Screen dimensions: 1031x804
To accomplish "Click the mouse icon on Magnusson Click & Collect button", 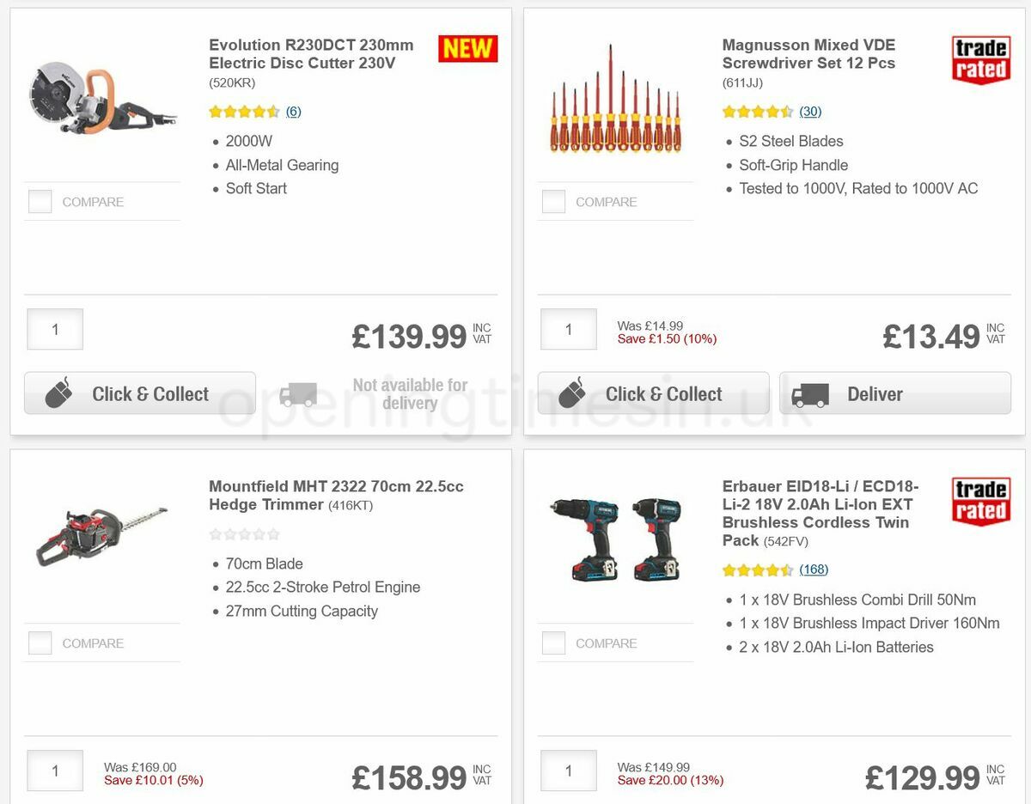I will [570, 393].
